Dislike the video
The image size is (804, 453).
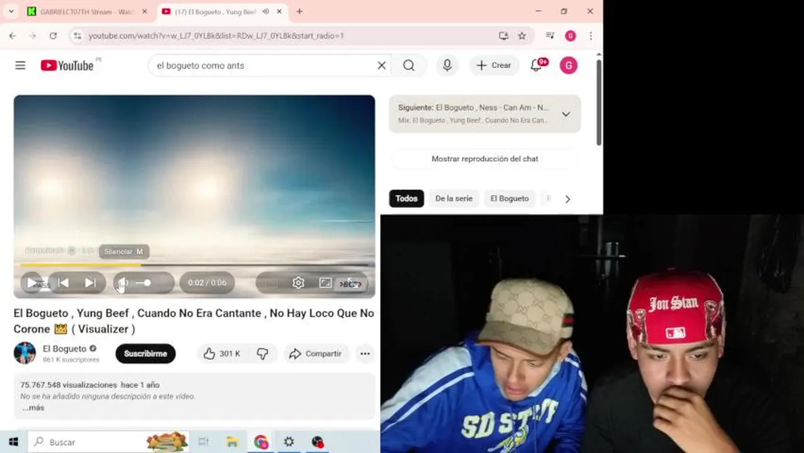pyautogui.click(x=263, y=354)
